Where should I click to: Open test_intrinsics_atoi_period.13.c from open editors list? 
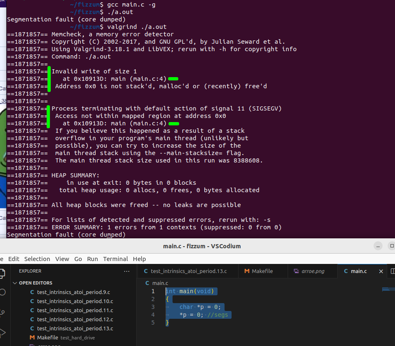tap(75, 328)
